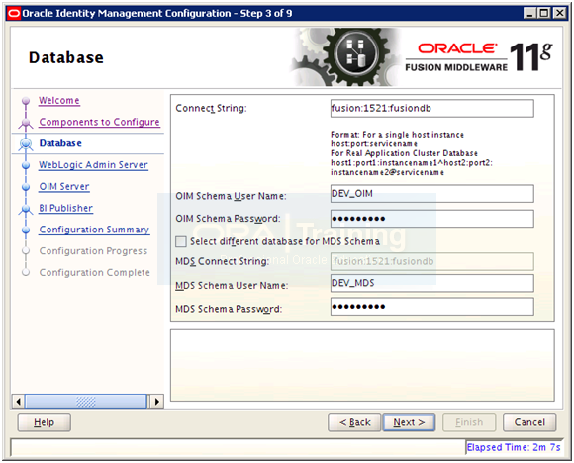Jump to BI Publisher step

65,208
